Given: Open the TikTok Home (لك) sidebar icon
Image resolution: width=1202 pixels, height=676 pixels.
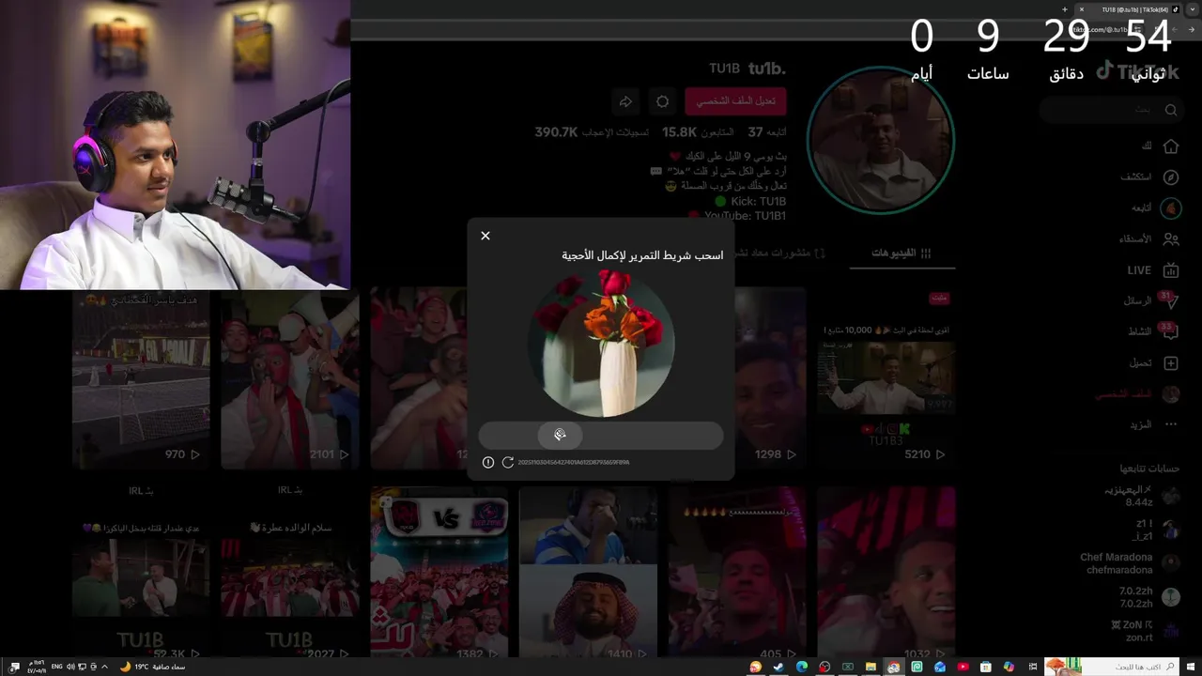Looking at the screenshot, I should pos(1170,146).
